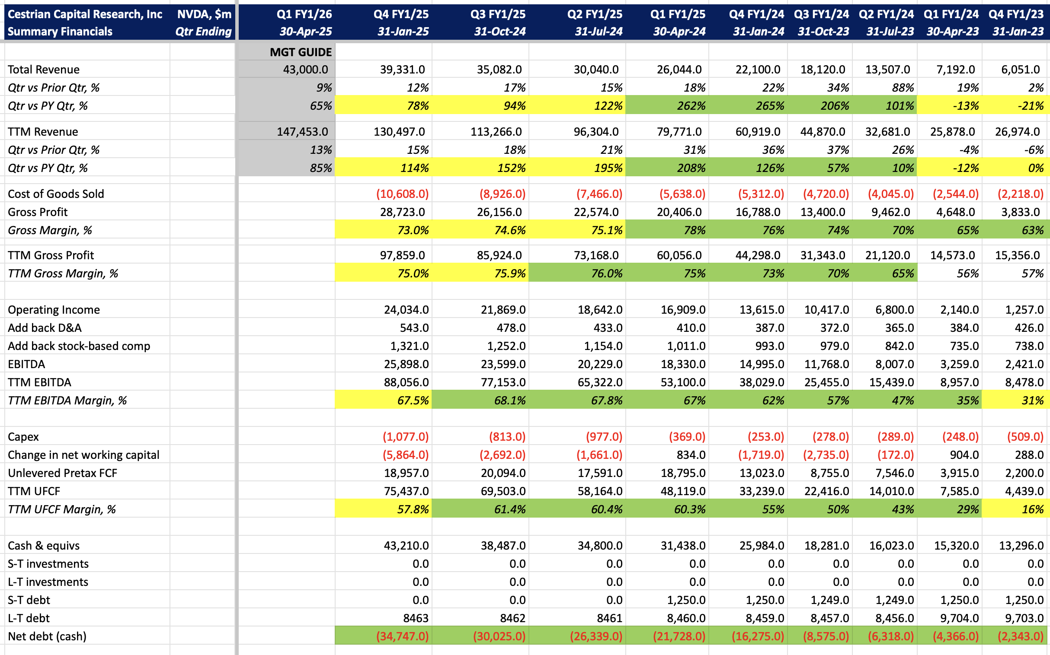Select the Total Revenue row label
This screenshot has height=655, width=1050.
point(43,69)
